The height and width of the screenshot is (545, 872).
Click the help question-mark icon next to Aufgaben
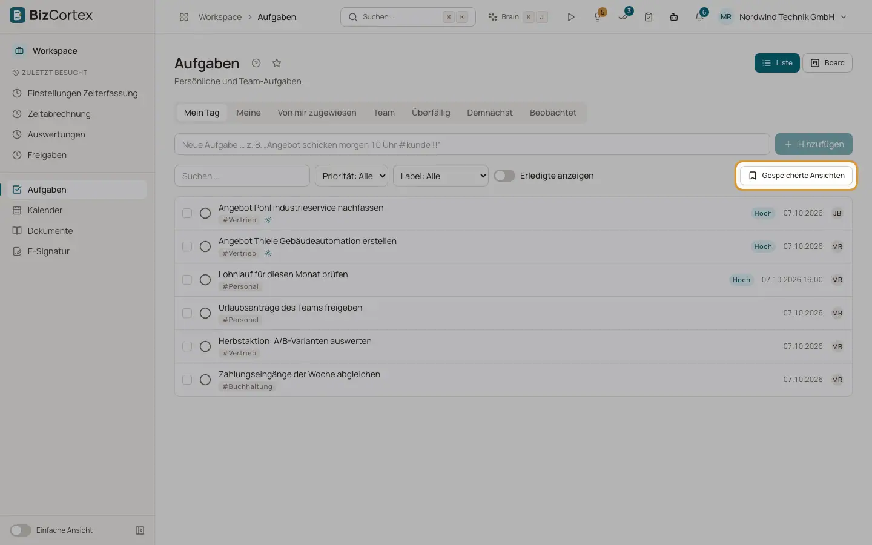[x=256, y=63]
